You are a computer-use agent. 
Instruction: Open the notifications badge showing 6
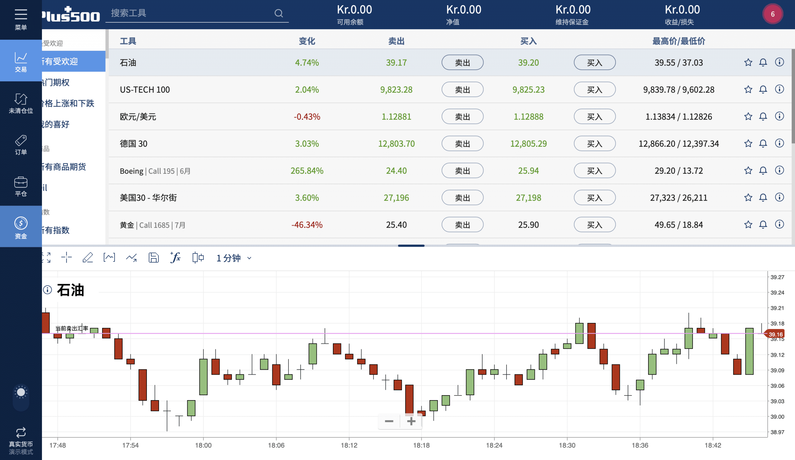(772, 14)
